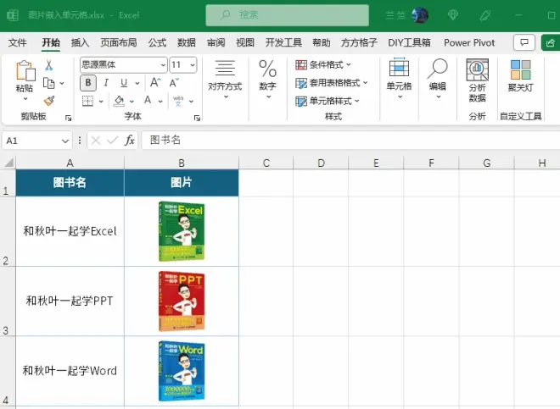Click in the formula bar showing 图书名
Viewport: 560px width, 409px height.
pos(350,140)
